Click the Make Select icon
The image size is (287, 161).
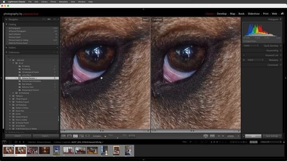click(212, 136)
